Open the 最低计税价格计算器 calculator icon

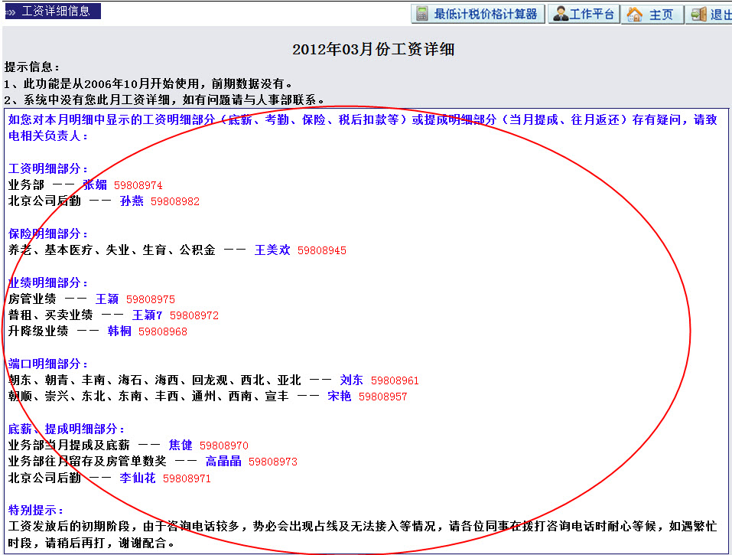pos(422,14)
